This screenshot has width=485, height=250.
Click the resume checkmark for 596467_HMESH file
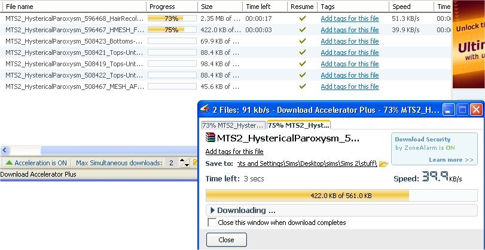(x=303, y=30)
